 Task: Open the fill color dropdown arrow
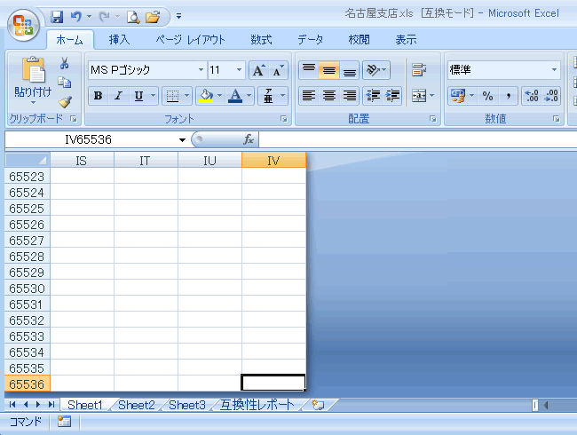point(219,96)
